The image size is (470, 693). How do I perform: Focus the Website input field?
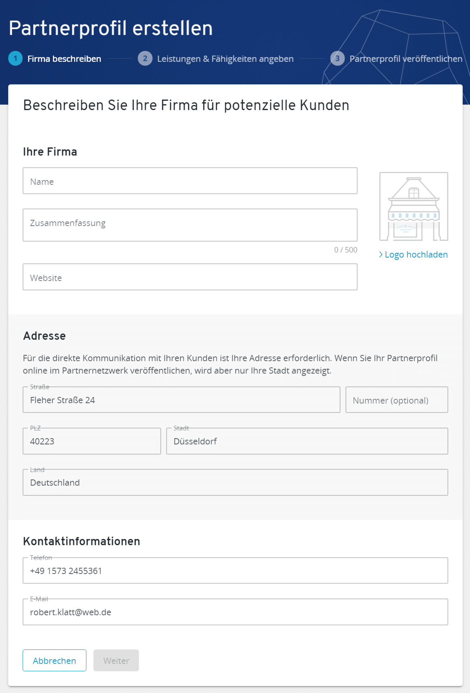pos(190,277)
